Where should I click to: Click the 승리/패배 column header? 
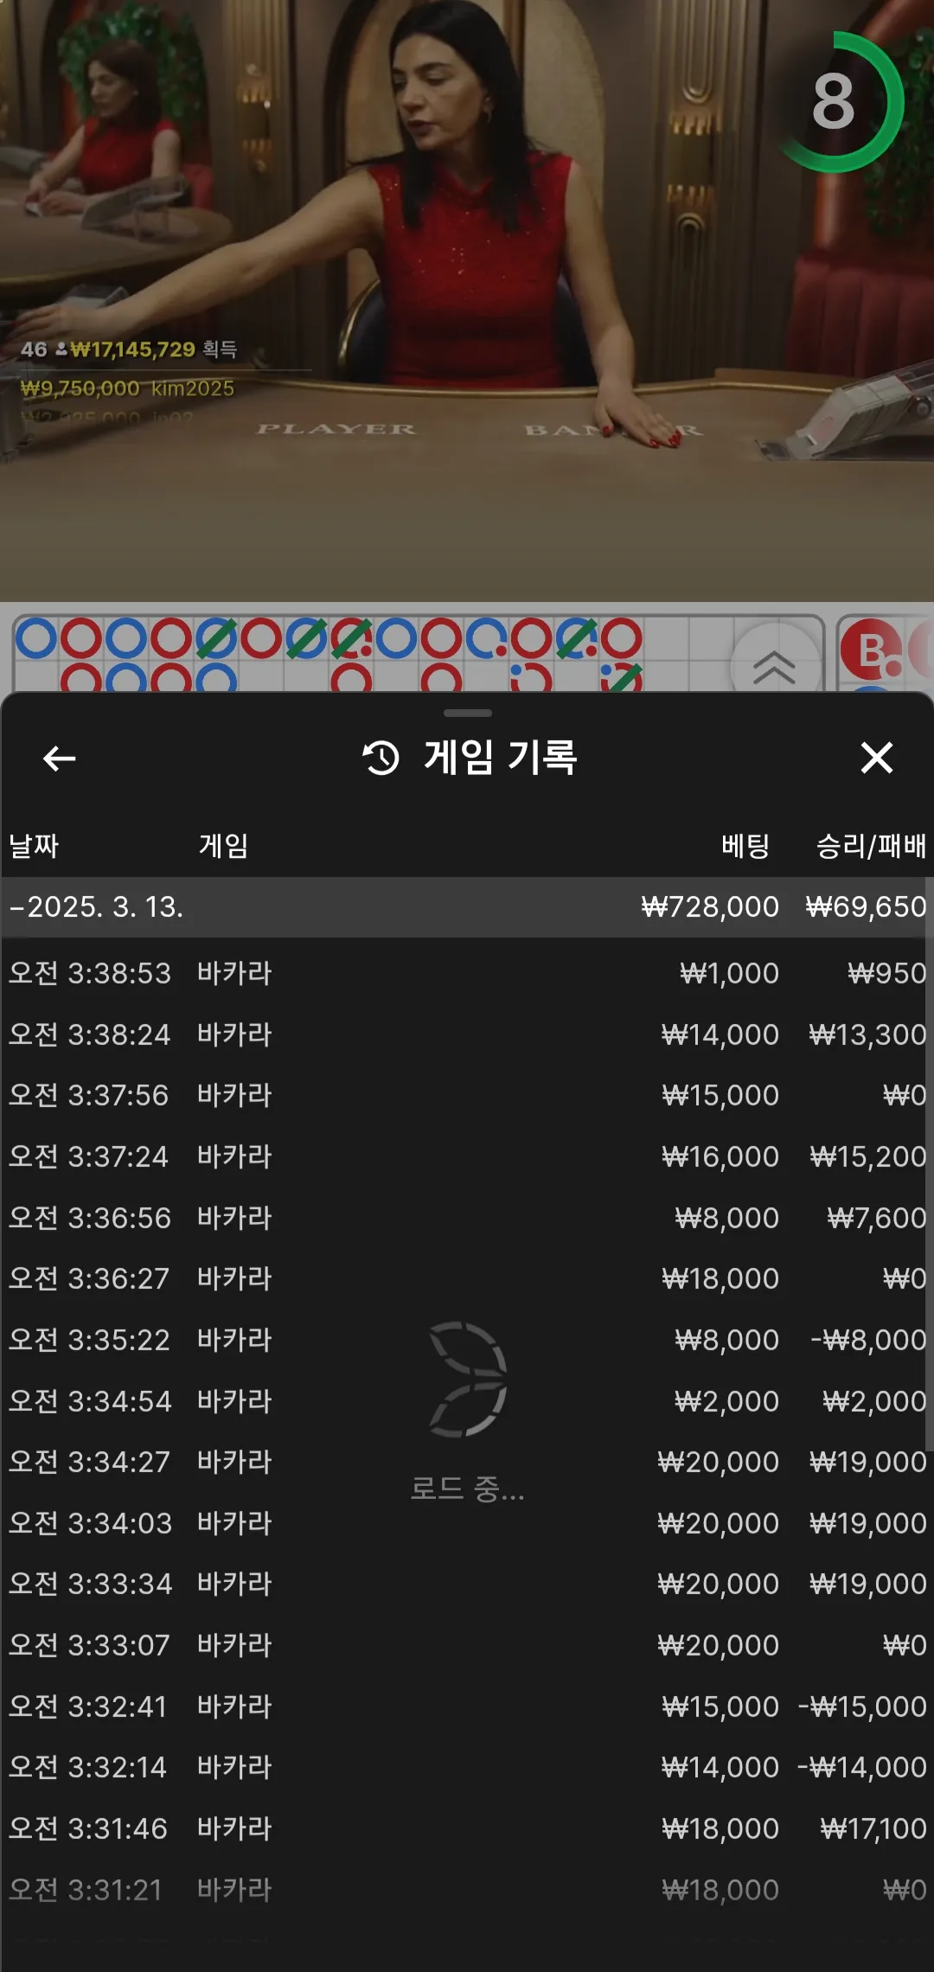click(871, 845)
